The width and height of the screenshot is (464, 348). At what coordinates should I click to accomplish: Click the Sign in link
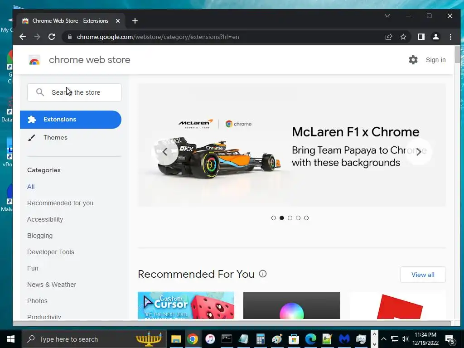[435, 60]
